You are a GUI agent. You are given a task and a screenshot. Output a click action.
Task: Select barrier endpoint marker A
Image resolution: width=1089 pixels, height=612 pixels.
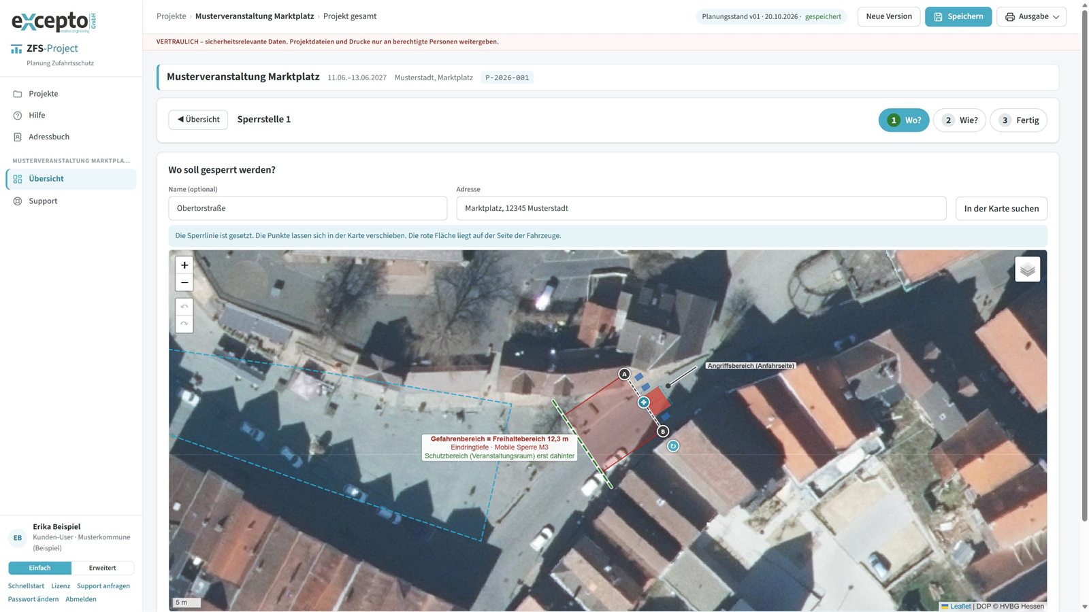coord(624,374)
